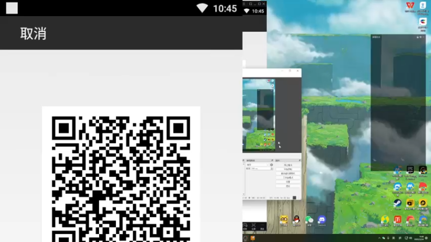
Task: Click the full-screen frame icon in mirror window bottom toolbar
Action: click(x=254, y=226)
